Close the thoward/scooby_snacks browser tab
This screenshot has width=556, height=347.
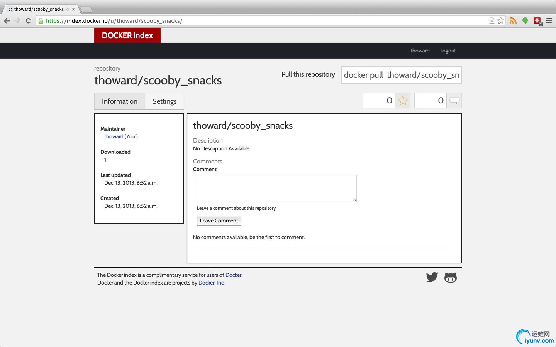73,9
